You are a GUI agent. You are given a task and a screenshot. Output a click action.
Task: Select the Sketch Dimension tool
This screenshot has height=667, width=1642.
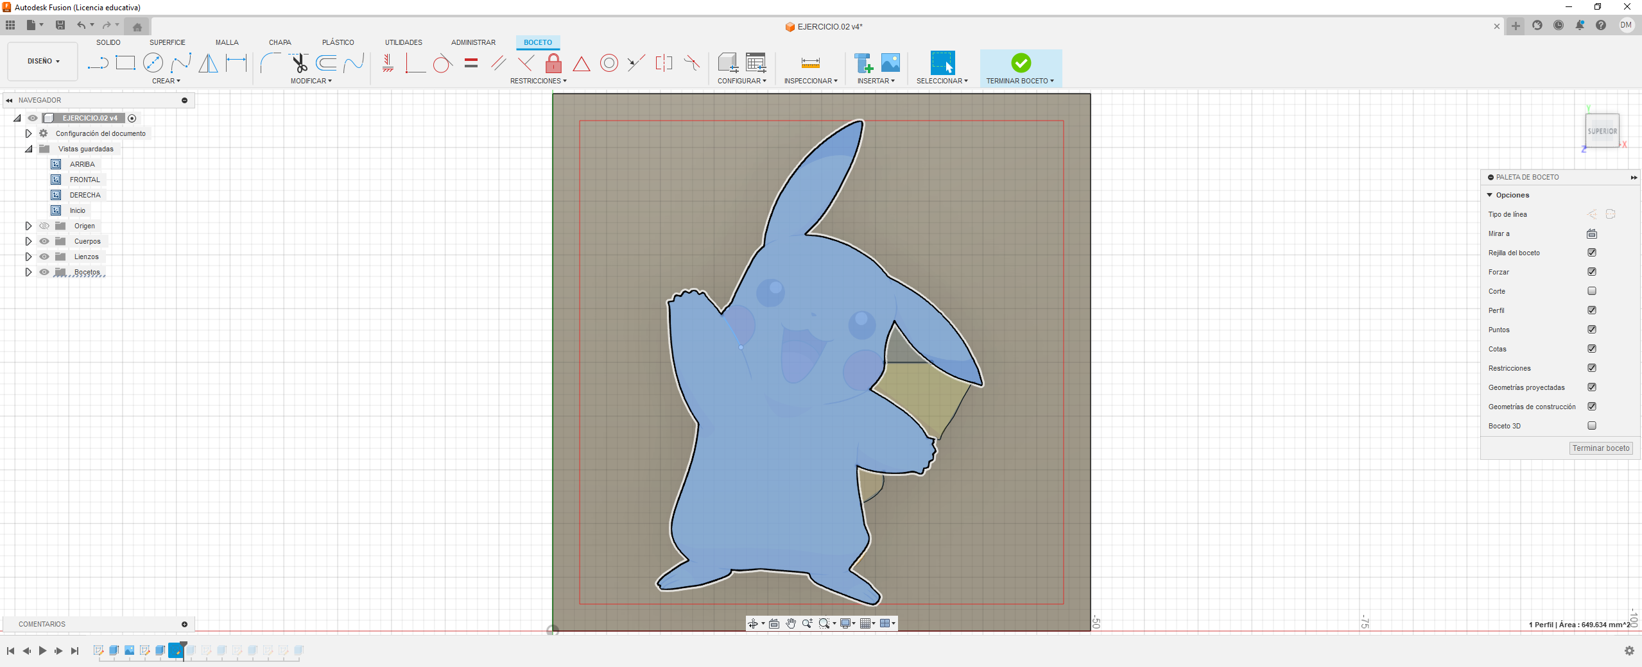pos(236,63)
